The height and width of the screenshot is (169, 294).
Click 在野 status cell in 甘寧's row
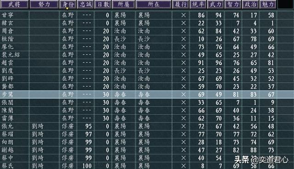pyautogui.click(x=68, y=15)
